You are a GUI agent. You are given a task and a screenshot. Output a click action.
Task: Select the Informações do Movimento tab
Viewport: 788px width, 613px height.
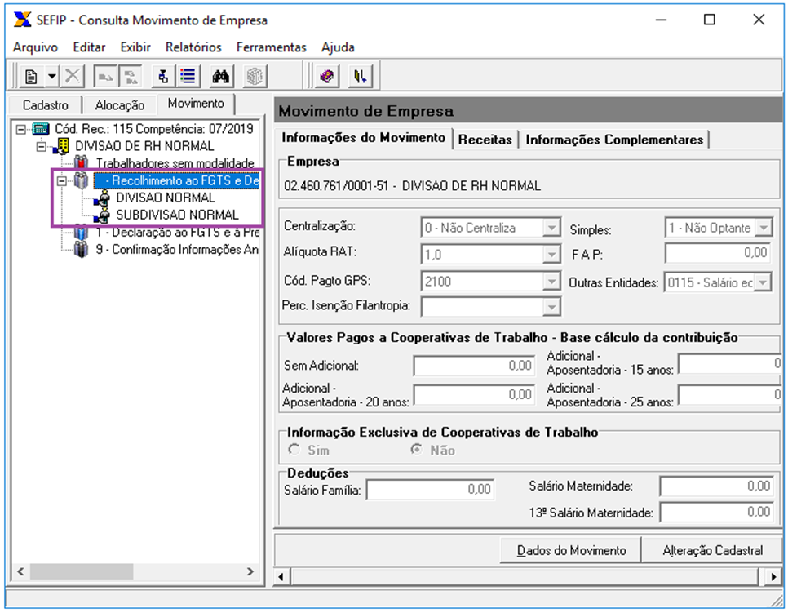363,138
